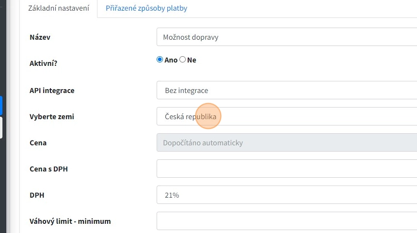The height and width of the screenshot is (233, 417).
Task: Click the Název text field
Action: (286, 37)
